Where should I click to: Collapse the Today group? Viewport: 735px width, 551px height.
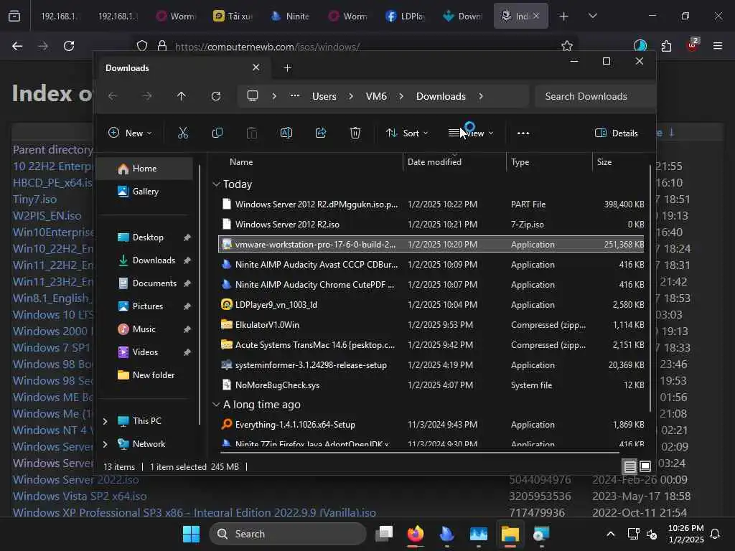pyautogui.click(x=216, y=184)
